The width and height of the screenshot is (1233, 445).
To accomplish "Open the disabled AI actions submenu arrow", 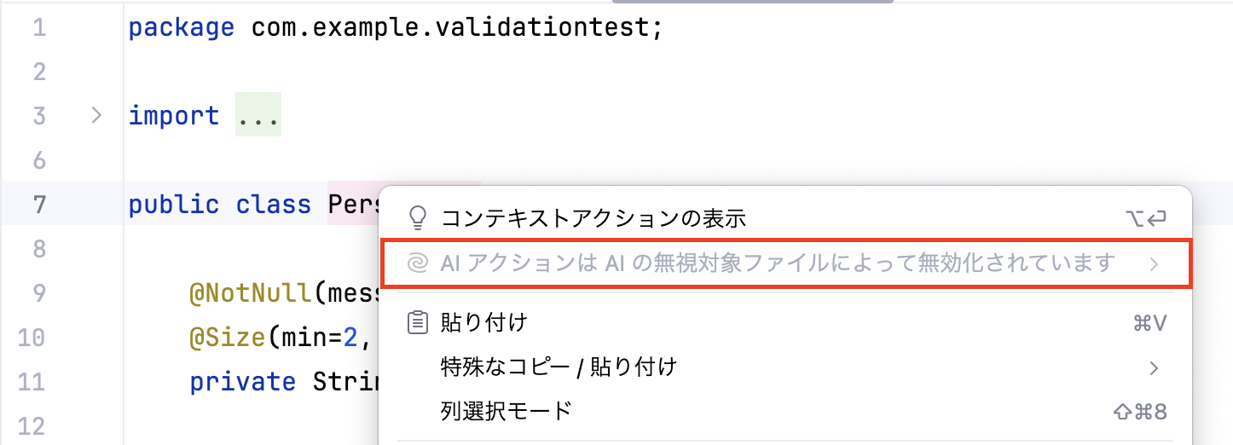I will (x=1154, y=264).
